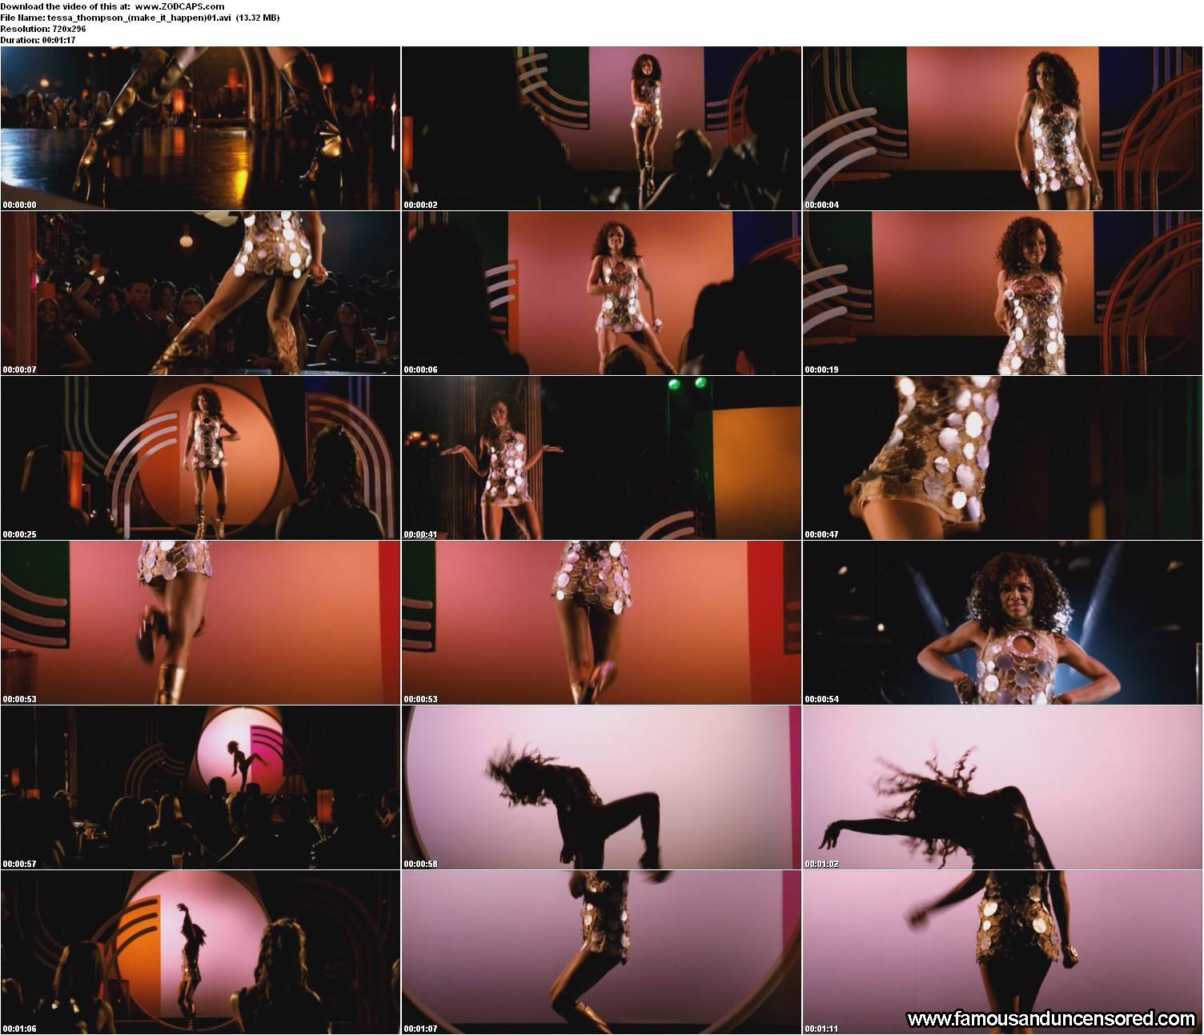Image resolution: width=1204 pixels, height=1035 pixels.
Task: Select the File Name text line
Action: (x=140, y=18)
